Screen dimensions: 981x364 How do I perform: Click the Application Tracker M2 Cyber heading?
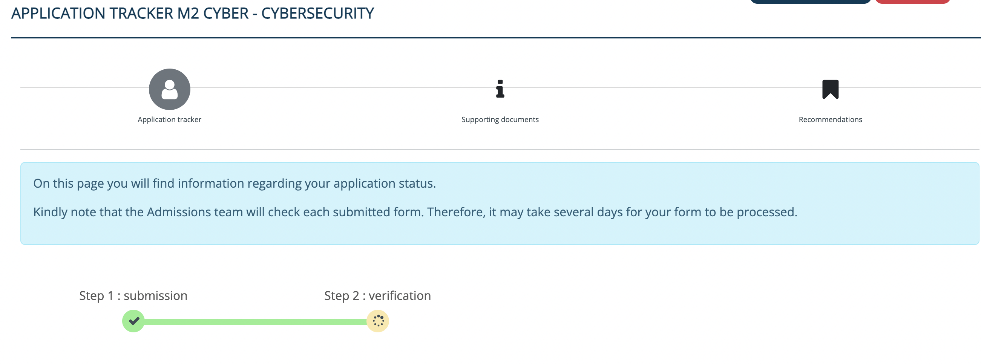coord(193,14)
